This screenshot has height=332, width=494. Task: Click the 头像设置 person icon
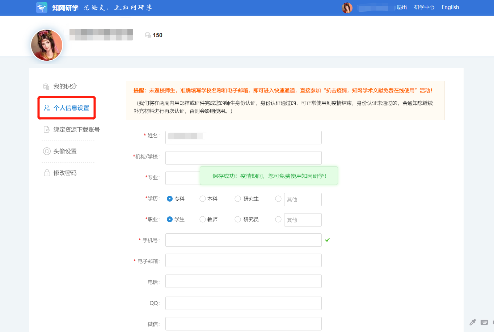pyautogui.click(x=47, y=151)
